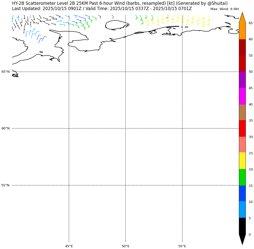254x249 pixels.
Task: Click the 55°N latitude label
Action: pos(6,185)
